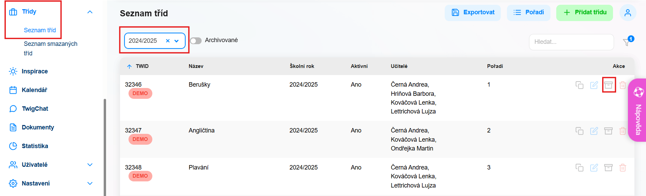Copy the Angličtina class
The image size is (646, 196).
point(579,131)
